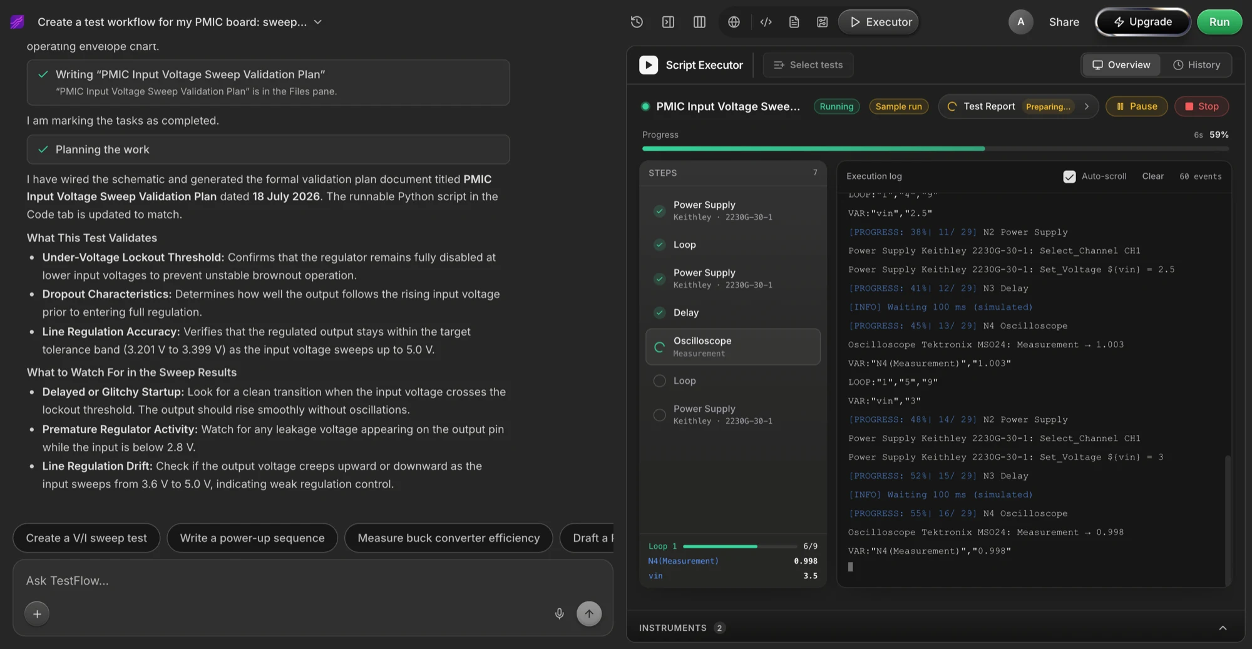Click log line Set_Voltage ${vin} = 2.5
This screenshot has width=1252, height=649.
(x=1011, y=270)
